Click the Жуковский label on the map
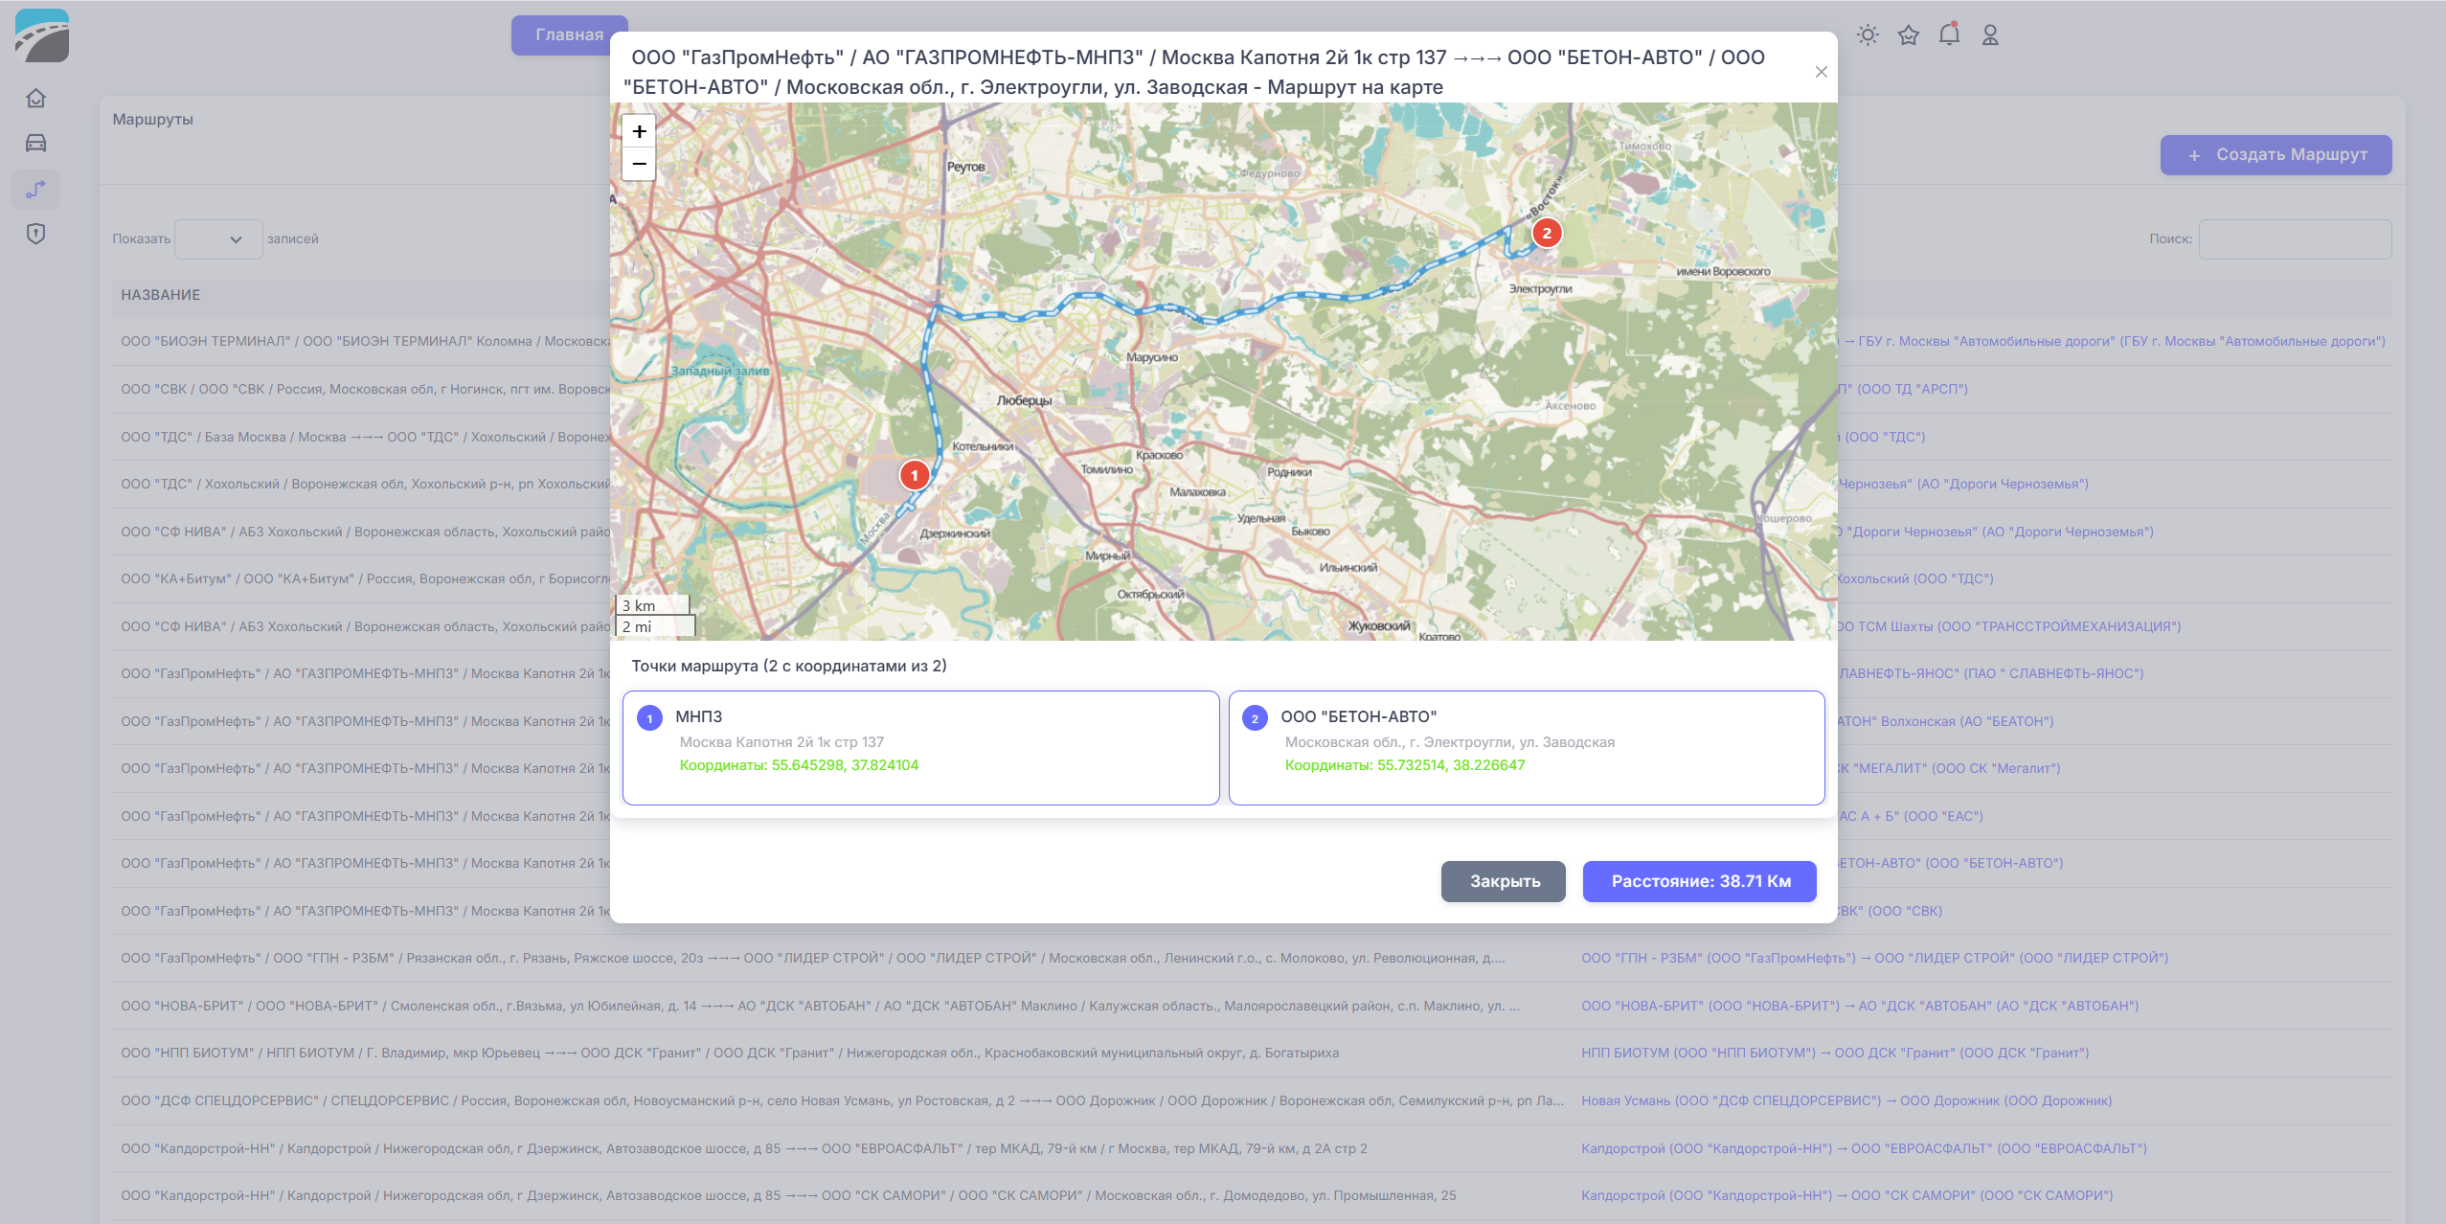2446x1224 pixels. 1379,626
